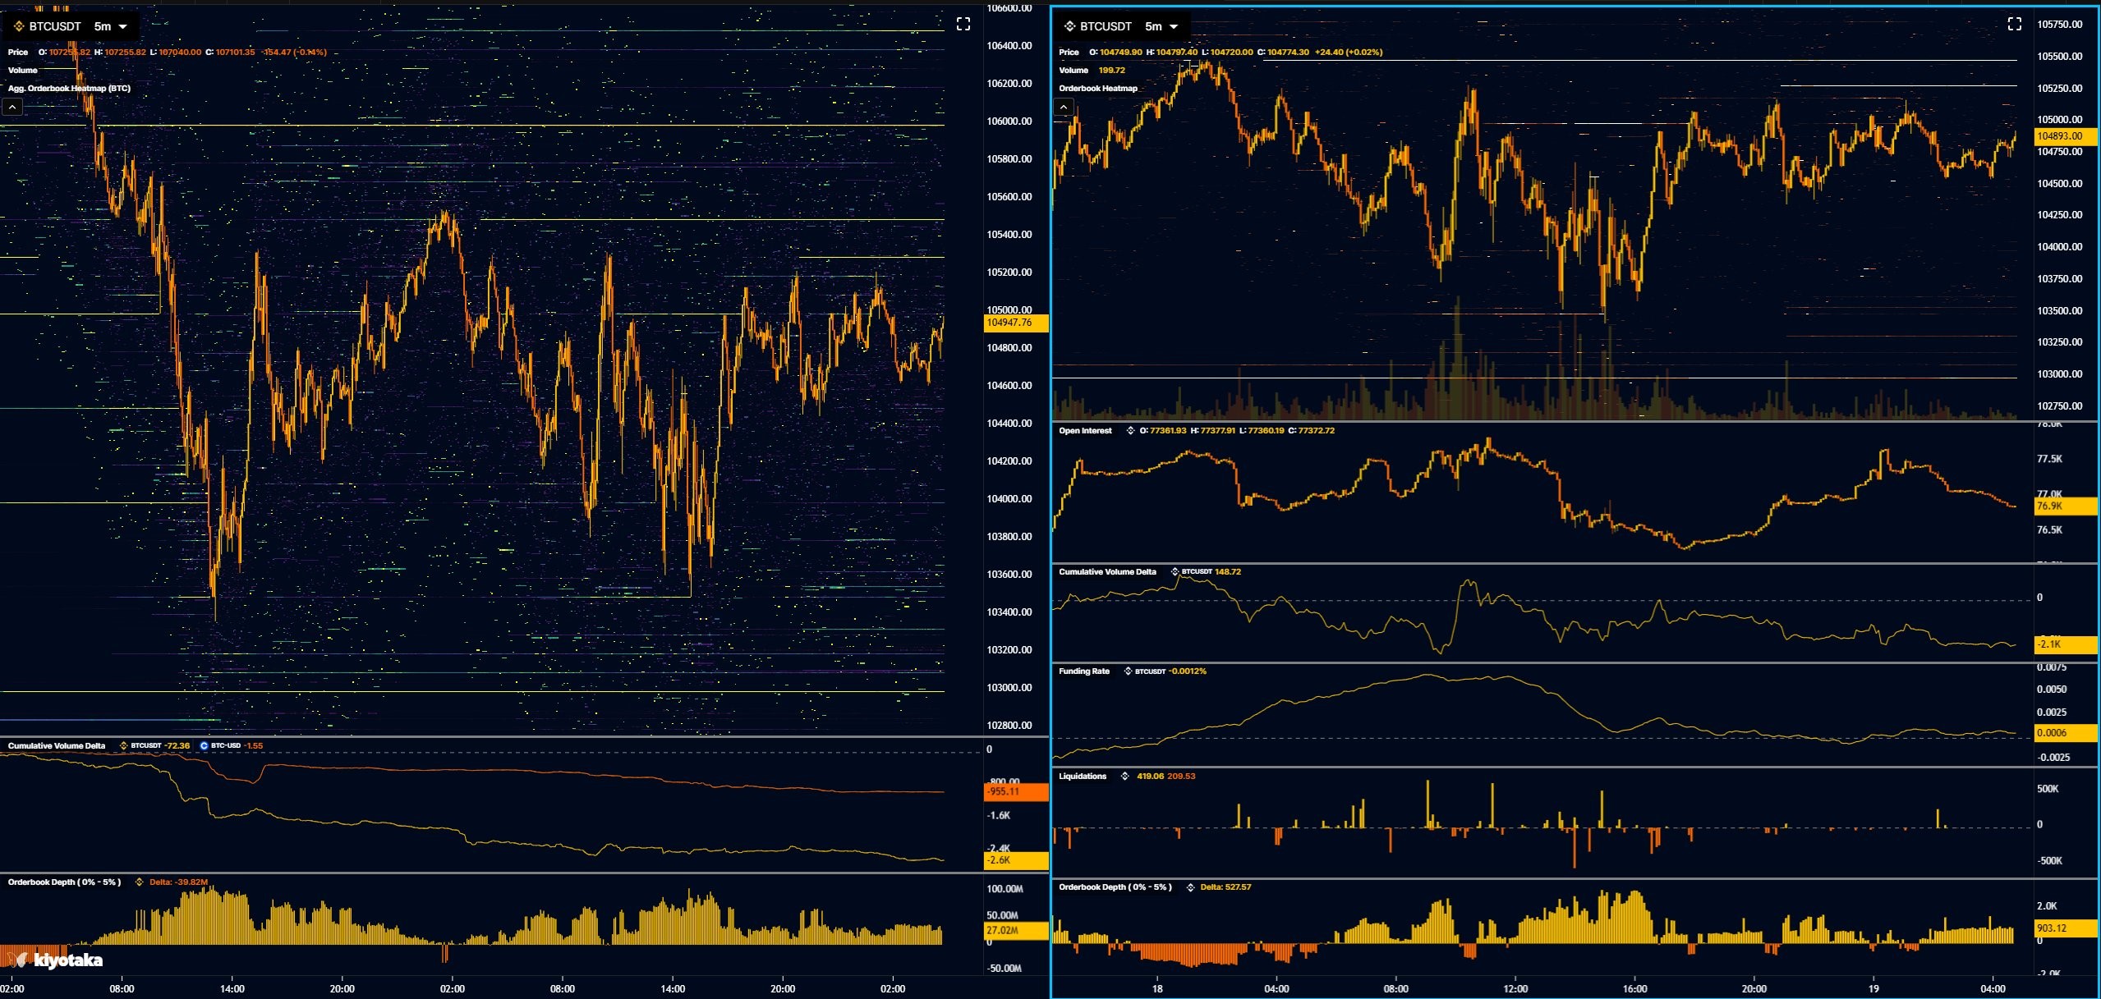The width and height of the screenshot is (2101, 999).
Task: Click the exchange icon next to Liquidations
Action: point(1125,776)
